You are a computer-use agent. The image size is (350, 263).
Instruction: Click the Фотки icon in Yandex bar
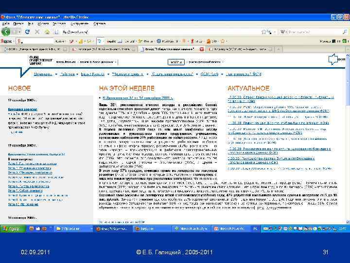[140, 41]
